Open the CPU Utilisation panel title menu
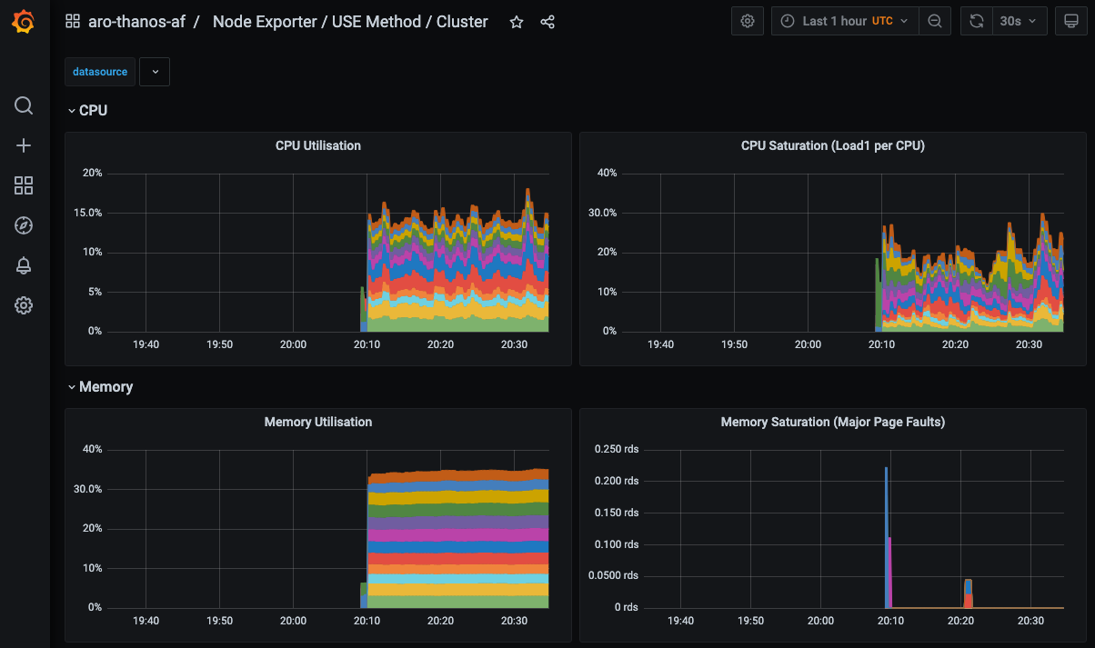The height and width of the screenshot is (648, 1095). (x=317, y=145)
